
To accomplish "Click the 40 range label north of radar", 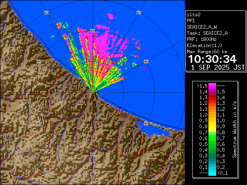I will [x=93, y=30].
